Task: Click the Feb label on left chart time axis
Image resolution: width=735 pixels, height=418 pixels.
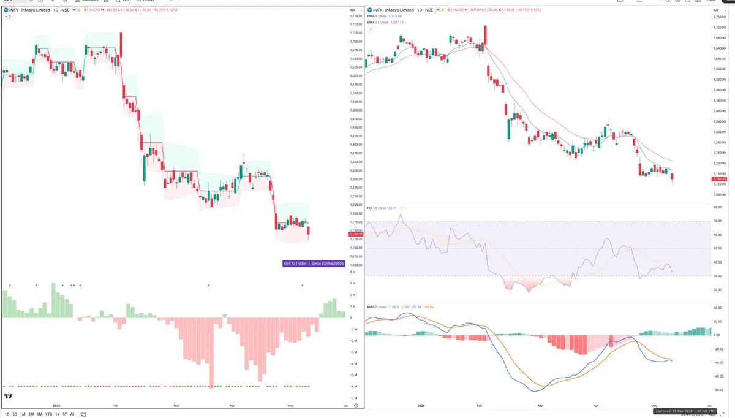Action: [115, 406]
